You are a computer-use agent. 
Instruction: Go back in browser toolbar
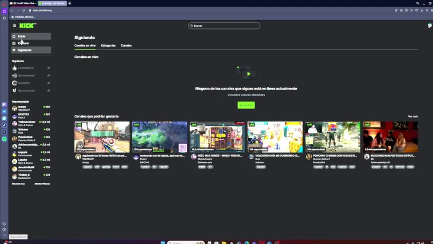(x=12, y=10)
